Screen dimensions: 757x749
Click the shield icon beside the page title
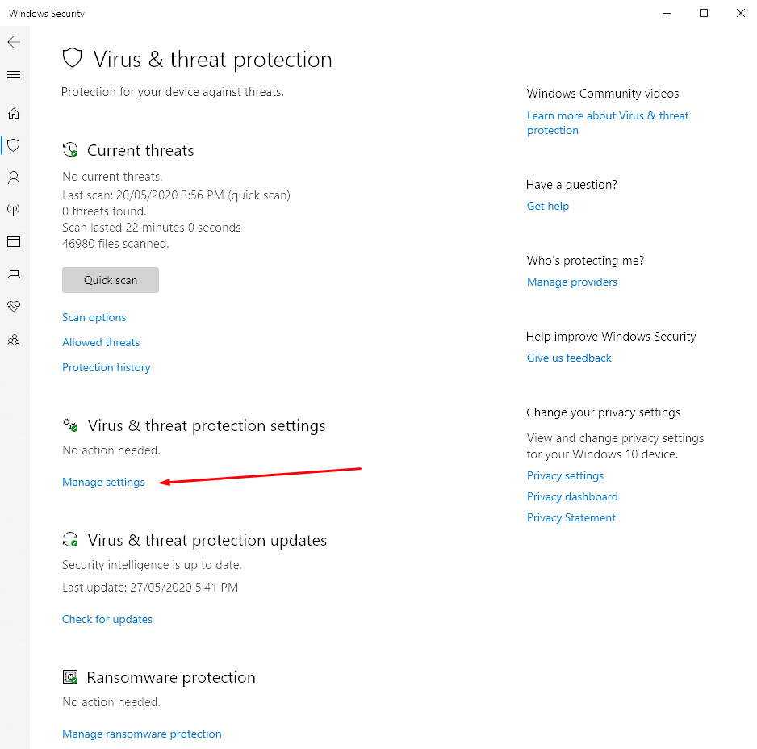tap(73, 58)
